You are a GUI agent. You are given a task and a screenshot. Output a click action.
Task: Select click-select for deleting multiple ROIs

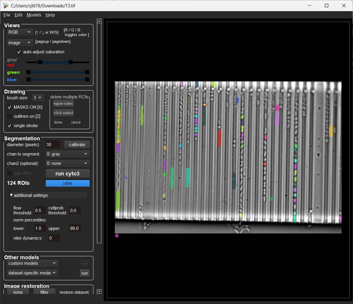[x=63, y=112]
